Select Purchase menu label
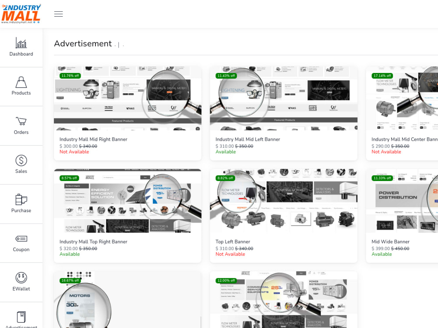The image size is (438, 328). click(x=21, y=211)
